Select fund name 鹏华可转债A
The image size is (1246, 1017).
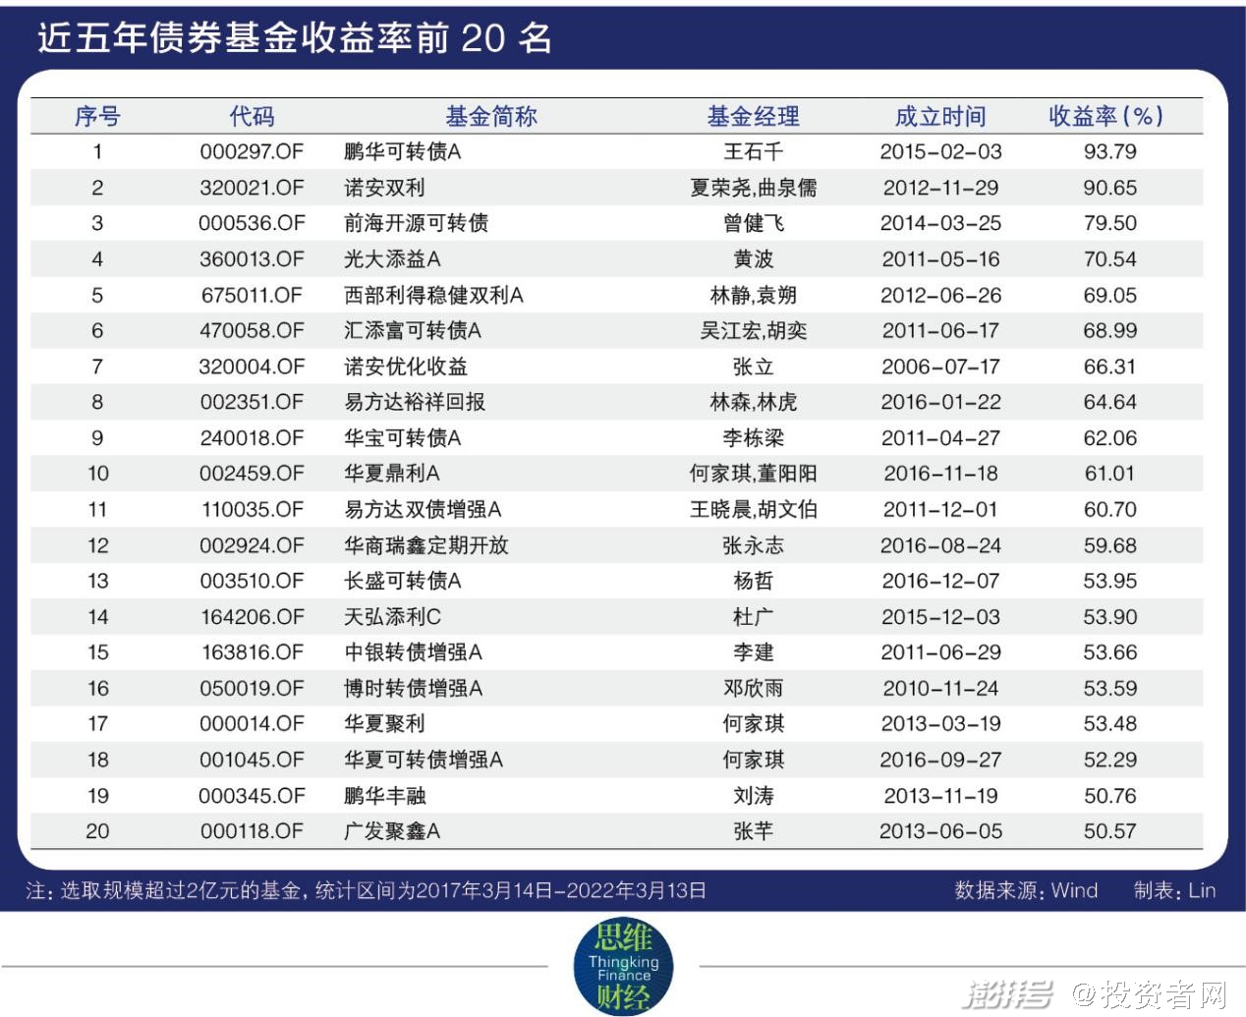tap(402, 151)
